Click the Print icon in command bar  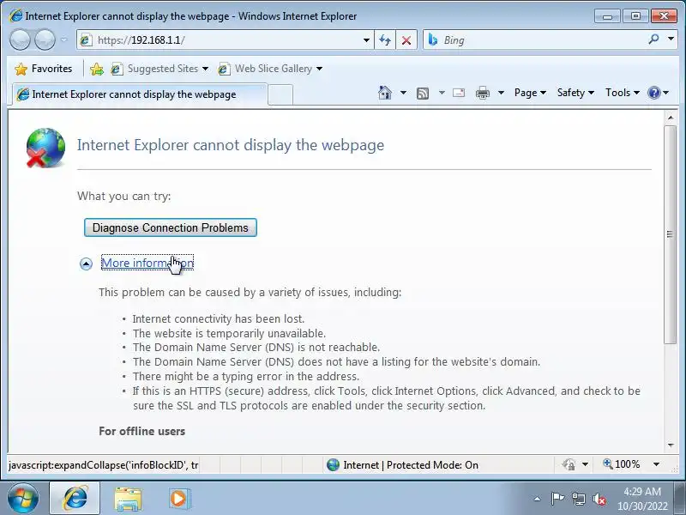483,93
